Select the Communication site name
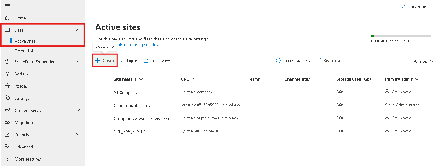Image resolution: width=441 pixels, height=166 pixels. point(132,105)
